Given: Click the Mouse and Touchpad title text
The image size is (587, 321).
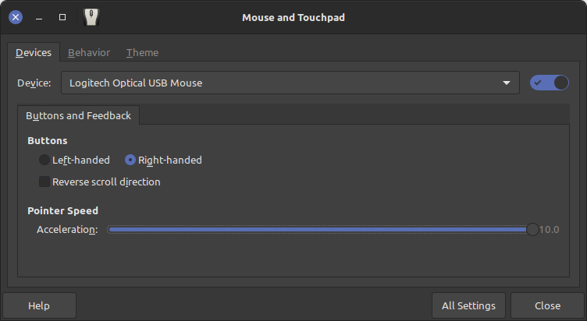Looking at the screenshot, I should (x=293, y=18).
